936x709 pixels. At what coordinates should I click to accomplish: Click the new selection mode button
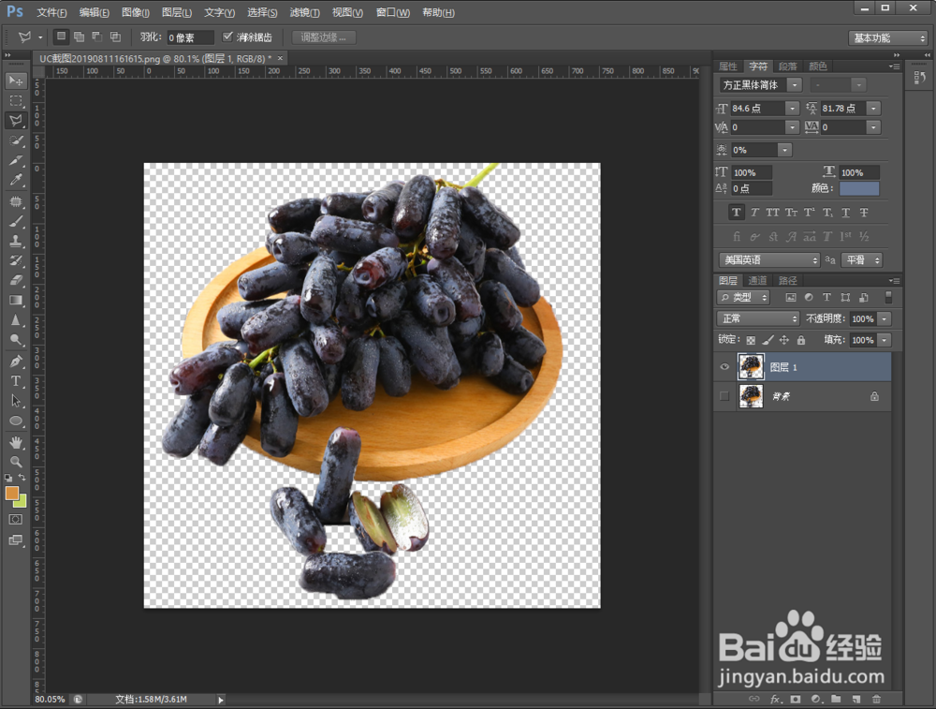coord(61,37)
